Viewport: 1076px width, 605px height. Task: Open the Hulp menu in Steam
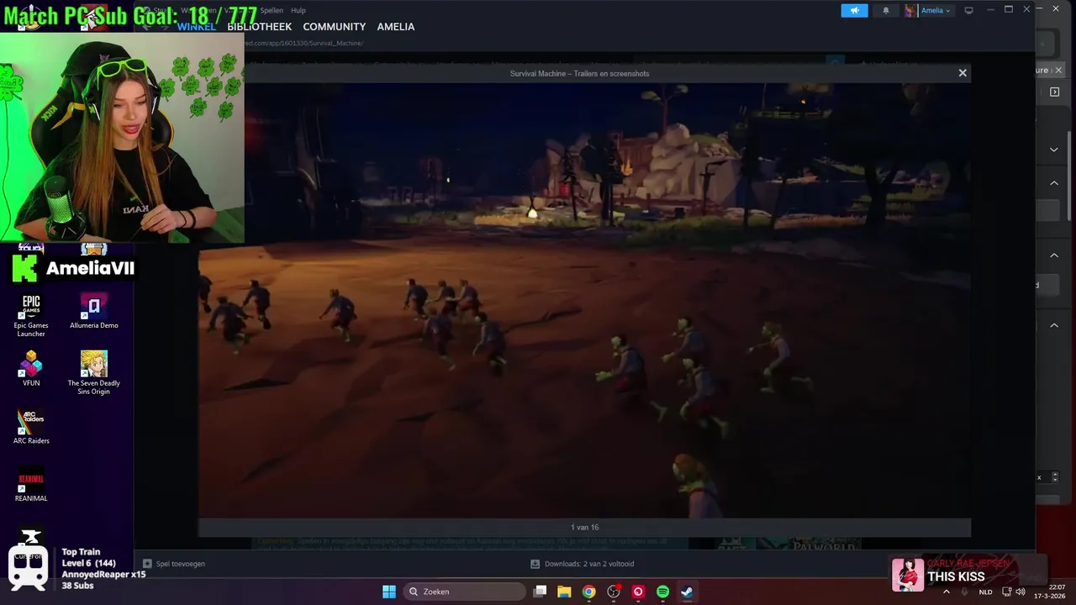pos(298,10)
